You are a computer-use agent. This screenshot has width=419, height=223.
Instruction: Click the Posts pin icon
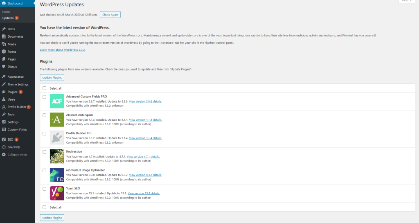(x=4, y=29)
